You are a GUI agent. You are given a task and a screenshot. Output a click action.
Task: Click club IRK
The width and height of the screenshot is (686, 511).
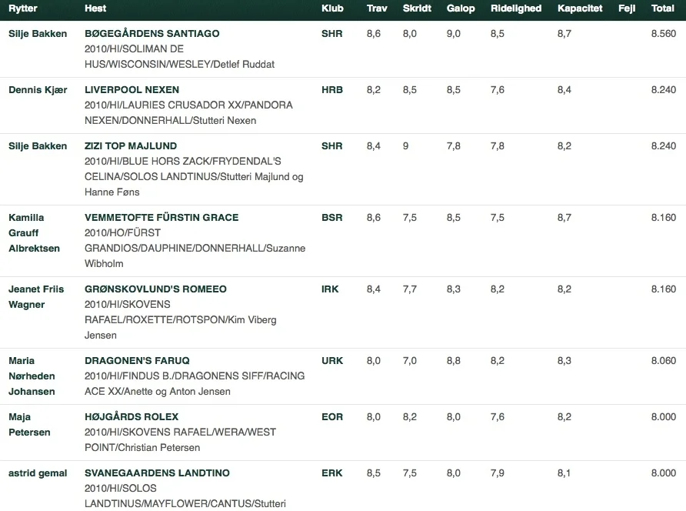click(330, 289)
